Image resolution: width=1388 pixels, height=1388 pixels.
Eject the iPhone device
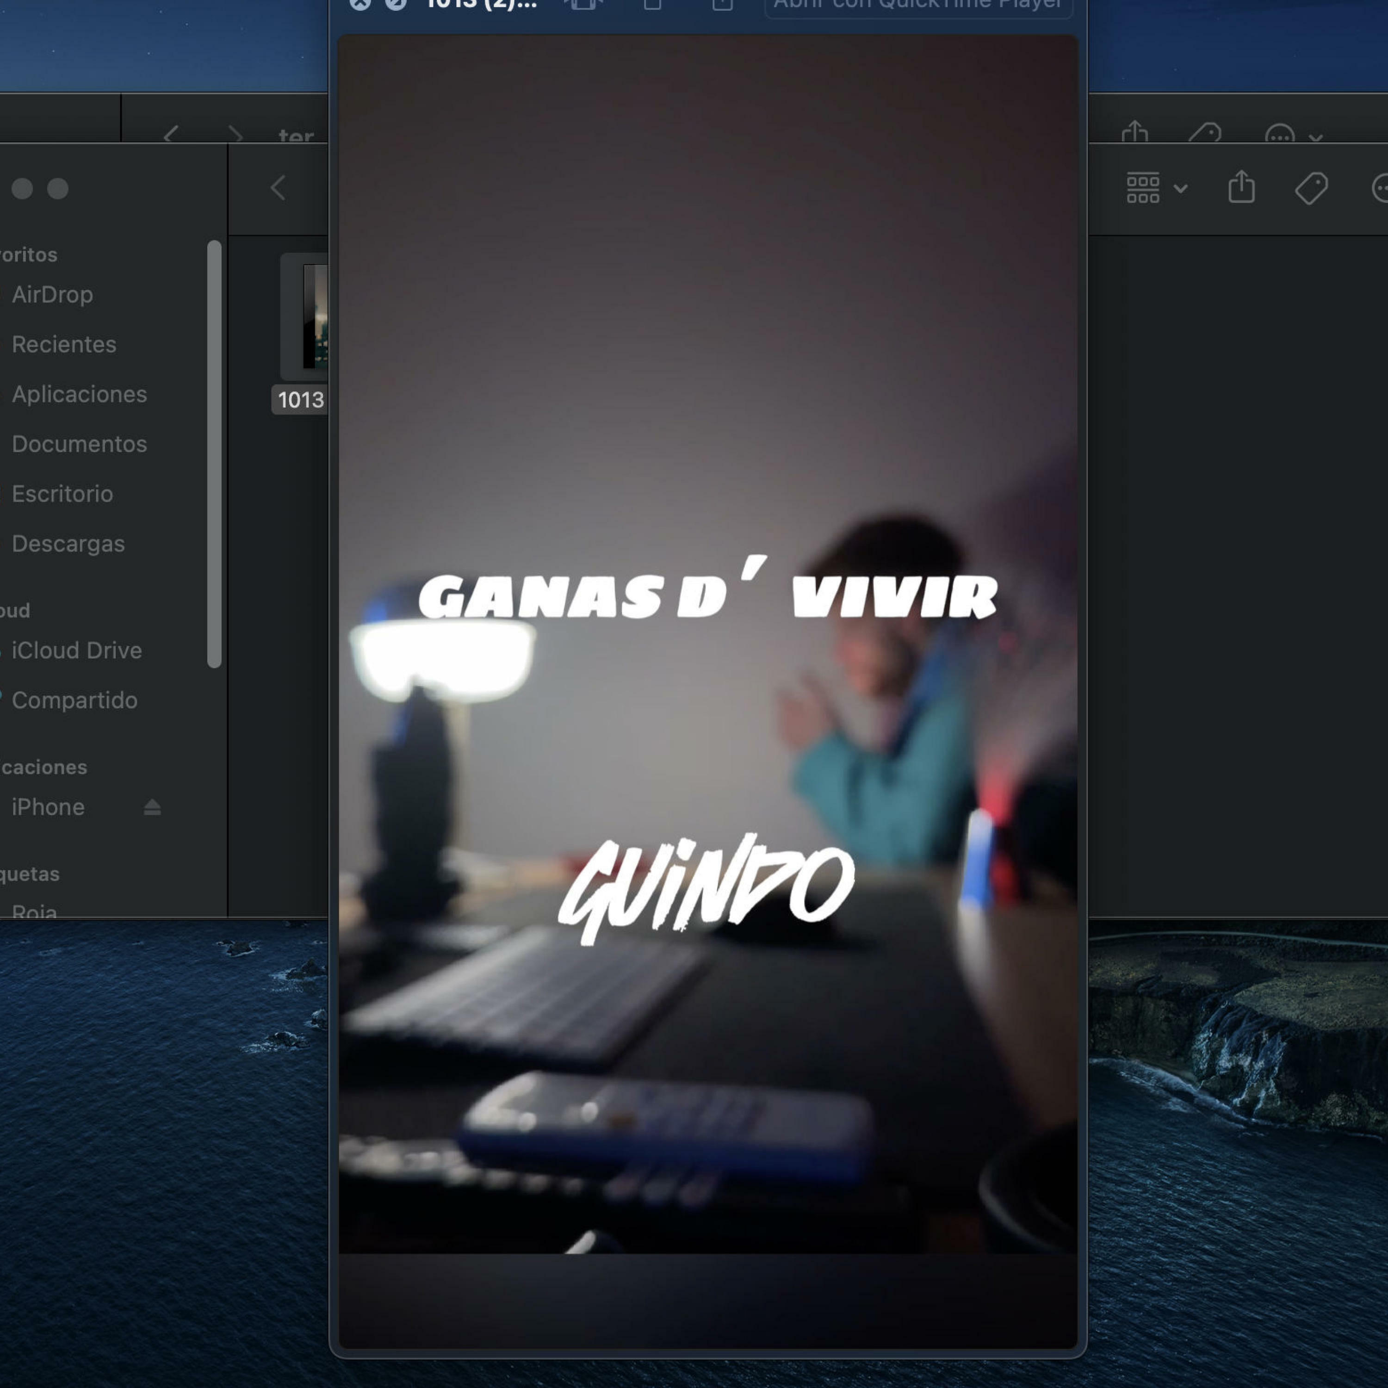pos(152,807)
